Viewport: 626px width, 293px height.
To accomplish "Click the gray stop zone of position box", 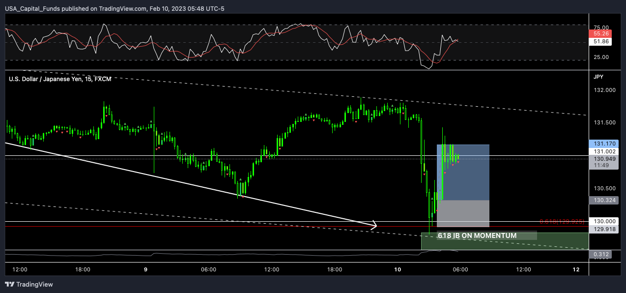I will tap(463, 213).
